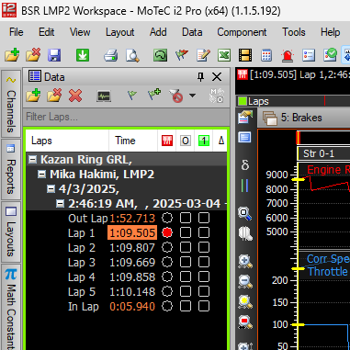
Task: Check In Lap green 1 column checkbox
Action: [204, 307]
